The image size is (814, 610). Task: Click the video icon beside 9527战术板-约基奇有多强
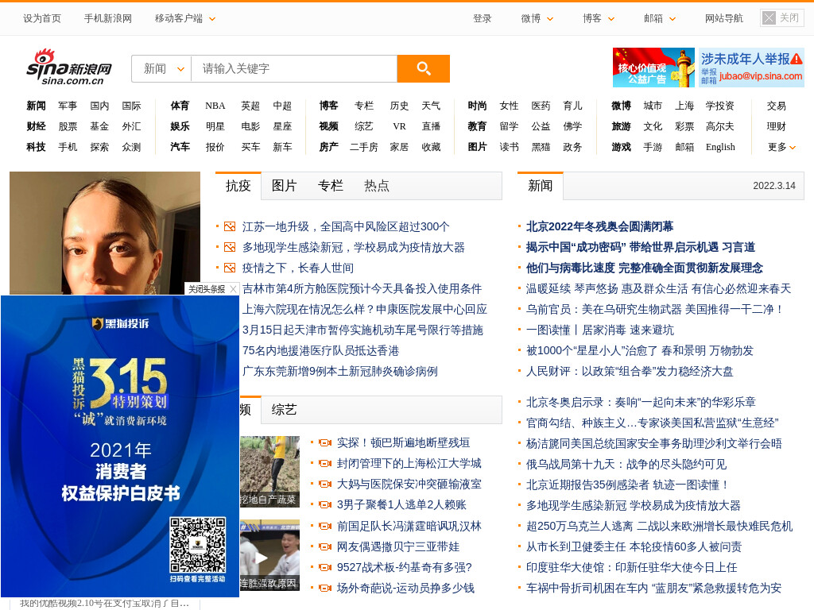(325, 567)
